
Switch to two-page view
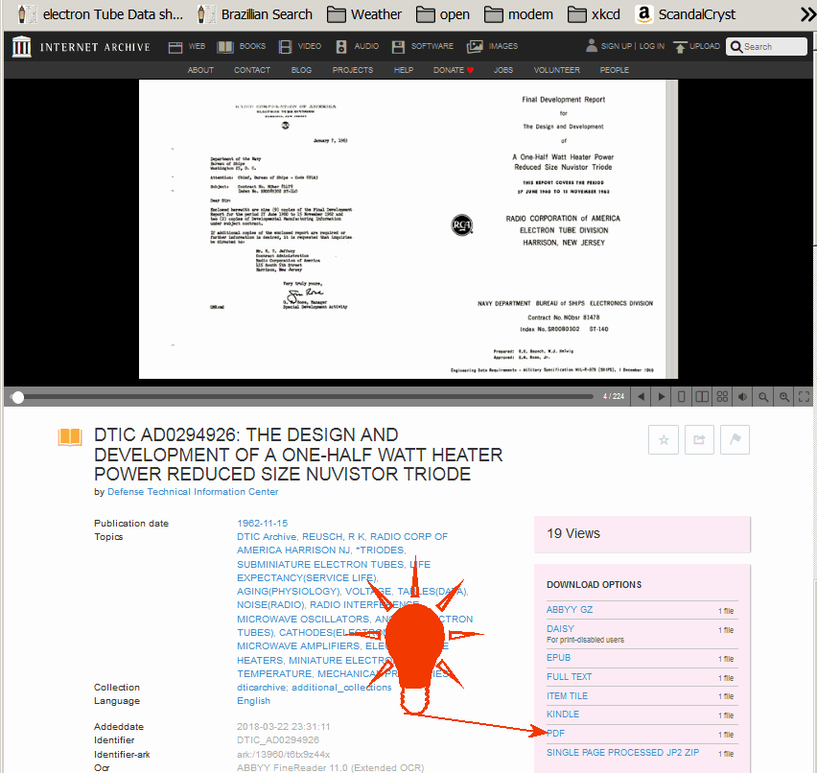702,397
